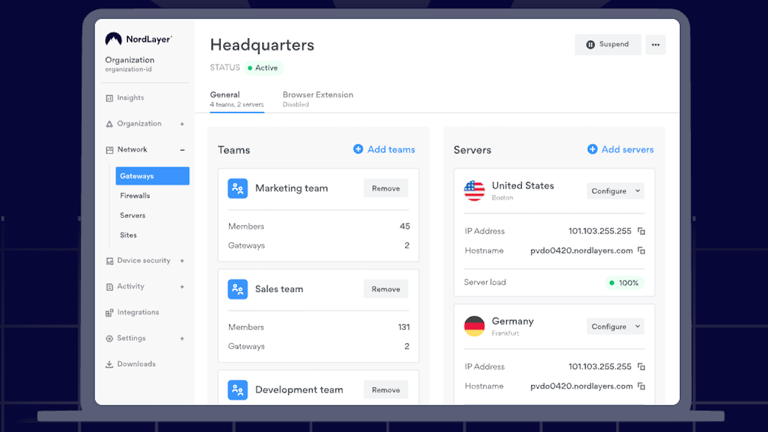768x432 pixels.
Task: Click the Downloads icon in sidebar
Action: pos(109,364)
